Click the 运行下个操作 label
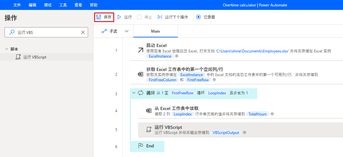 tap(176, 17)
